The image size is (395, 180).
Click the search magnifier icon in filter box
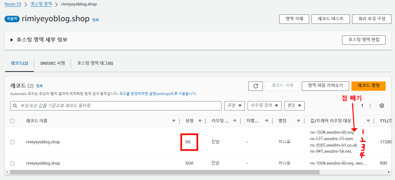tap(15, 106)
